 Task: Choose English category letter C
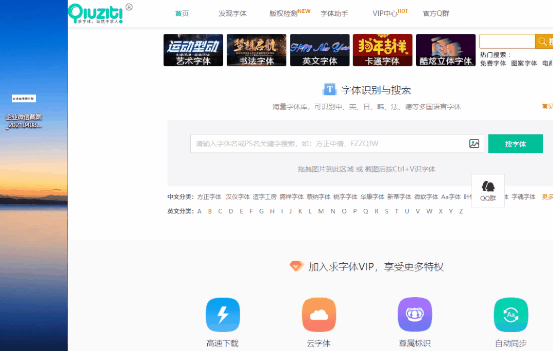point(220,211)
